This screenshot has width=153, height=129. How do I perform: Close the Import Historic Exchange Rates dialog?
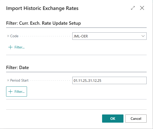click(142, 8)
